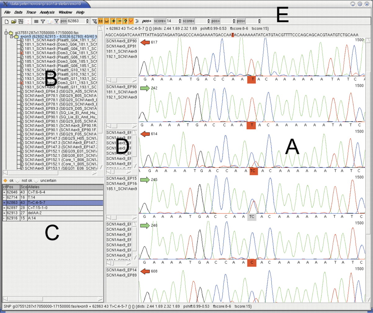Image resolution: width=373 pixels, height=313 pixels.
Task: Collapse the gi37551287 .fas root node
Action: [x=6, y=33]
